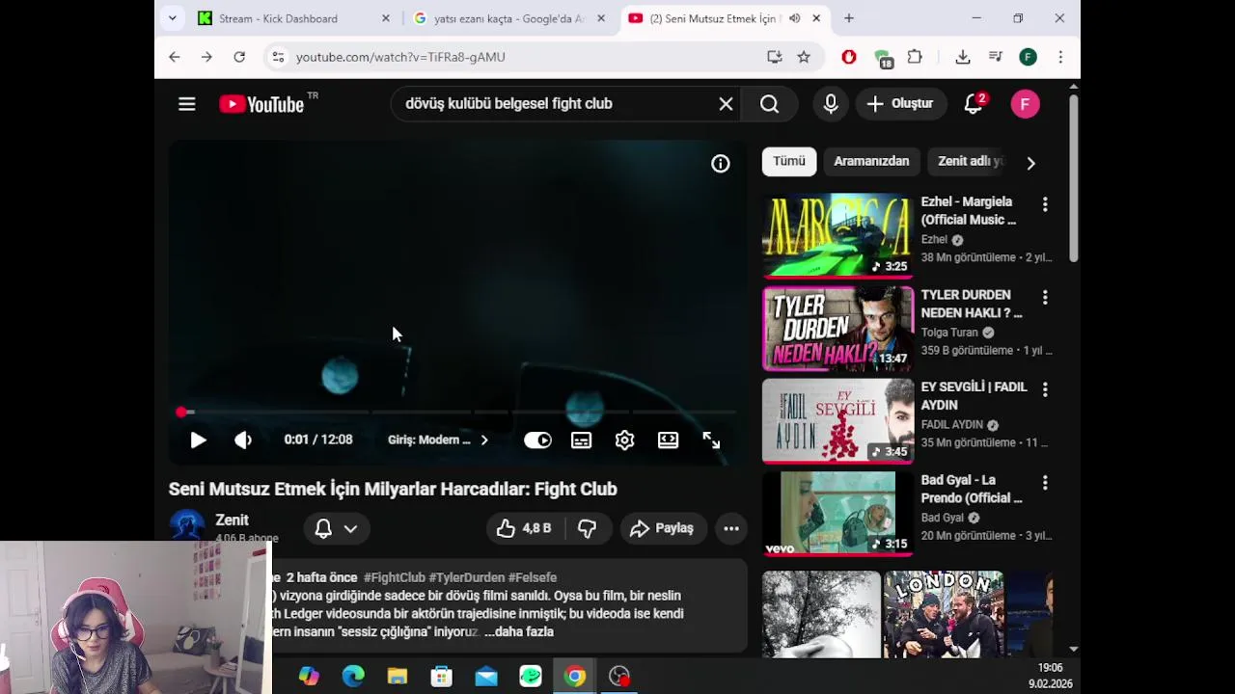The width and height of the screenshot is (1235, 694).
Task: Open player settings gear
Action: tap(624, 440)
